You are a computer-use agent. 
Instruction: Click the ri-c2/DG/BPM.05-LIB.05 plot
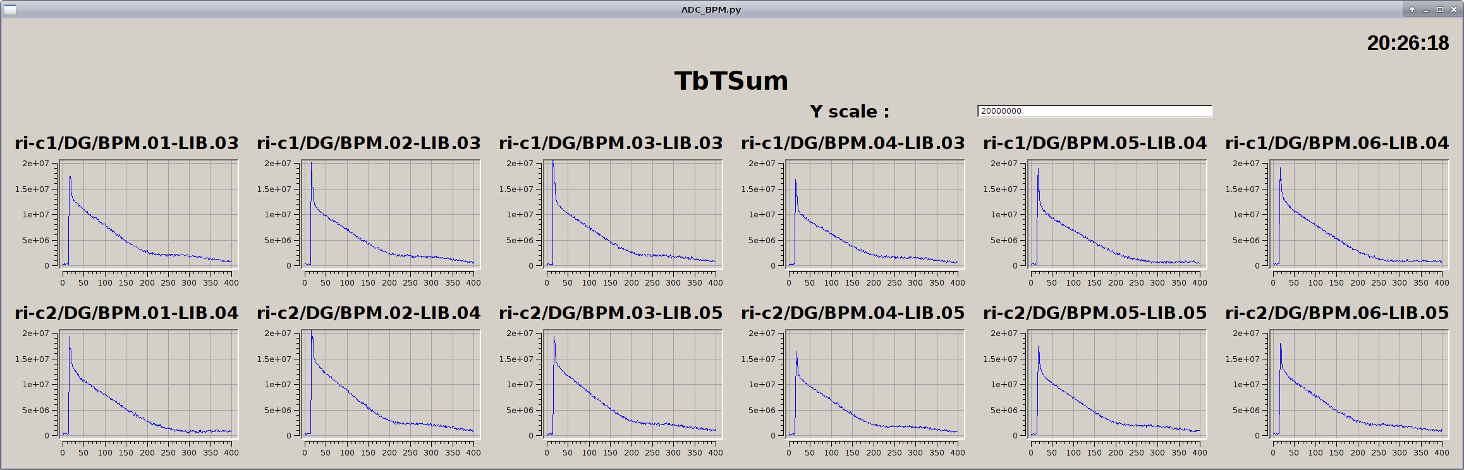[1117, 384]
